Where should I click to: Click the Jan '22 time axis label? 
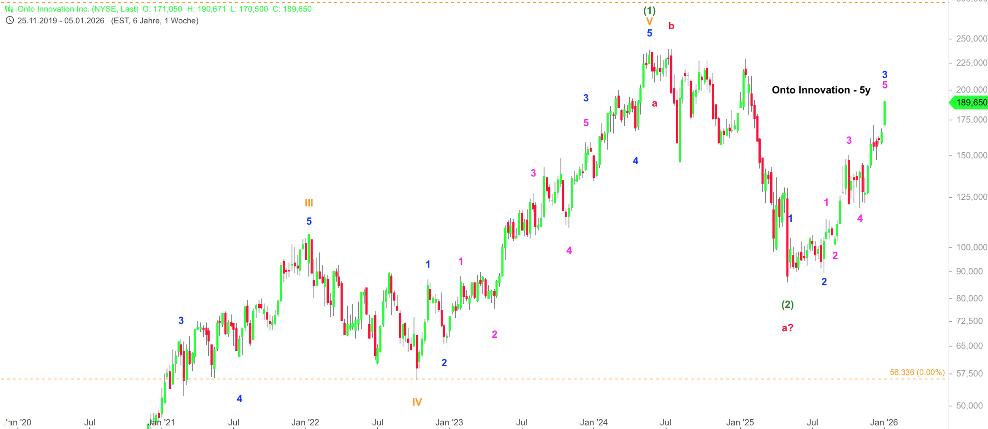tap(305, 422)
